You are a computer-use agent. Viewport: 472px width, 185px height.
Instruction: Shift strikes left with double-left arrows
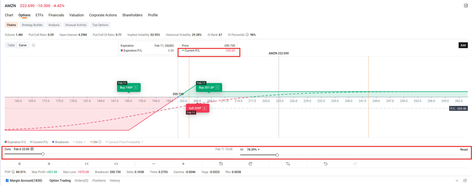[19, 164]
